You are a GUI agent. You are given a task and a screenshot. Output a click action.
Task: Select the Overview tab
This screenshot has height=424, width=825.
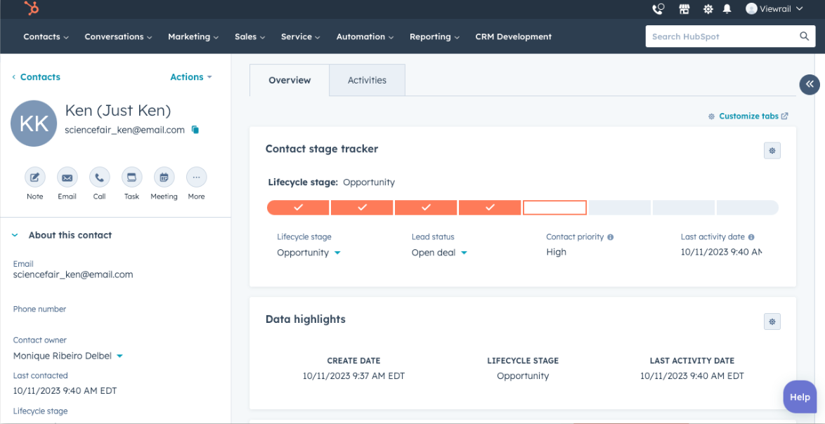pos(290,81)
